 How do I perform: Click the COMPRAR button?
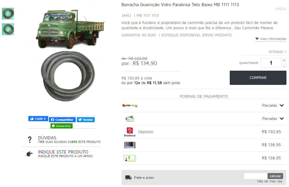pyautogui.click(x=258, y=78)
